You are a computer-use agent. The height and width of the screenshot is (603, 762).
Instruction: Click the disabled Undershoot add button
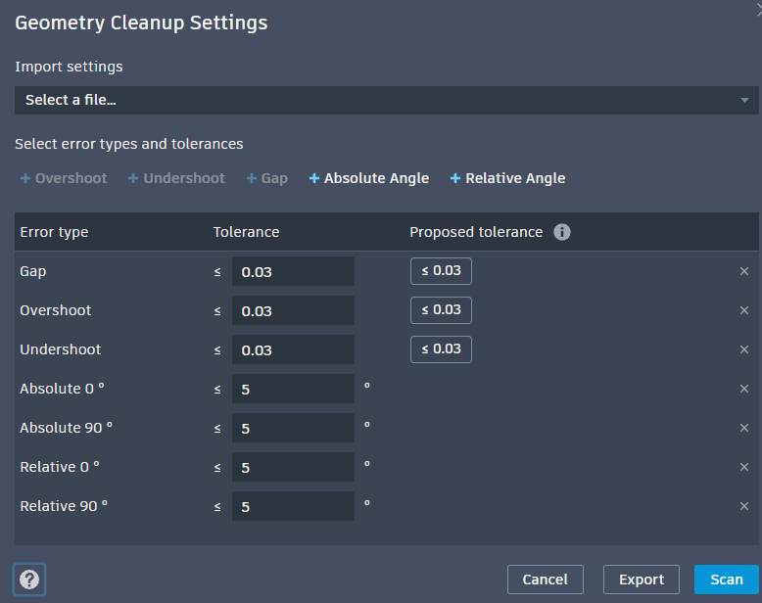(x=176, y=178)
